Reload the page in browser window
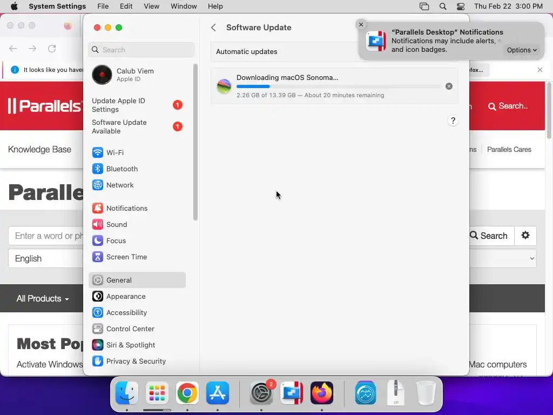The height and width of the screenshot is (415, 553). click(x=52, y=49)
